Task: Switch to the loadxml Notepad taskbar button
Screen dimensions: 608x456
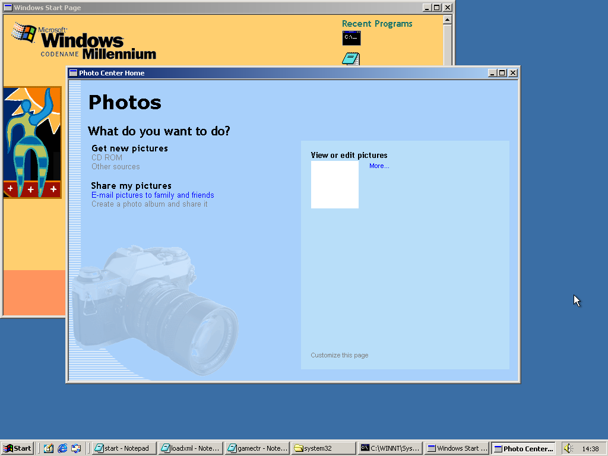Action: pyautogui.click(x=191, y=449)
